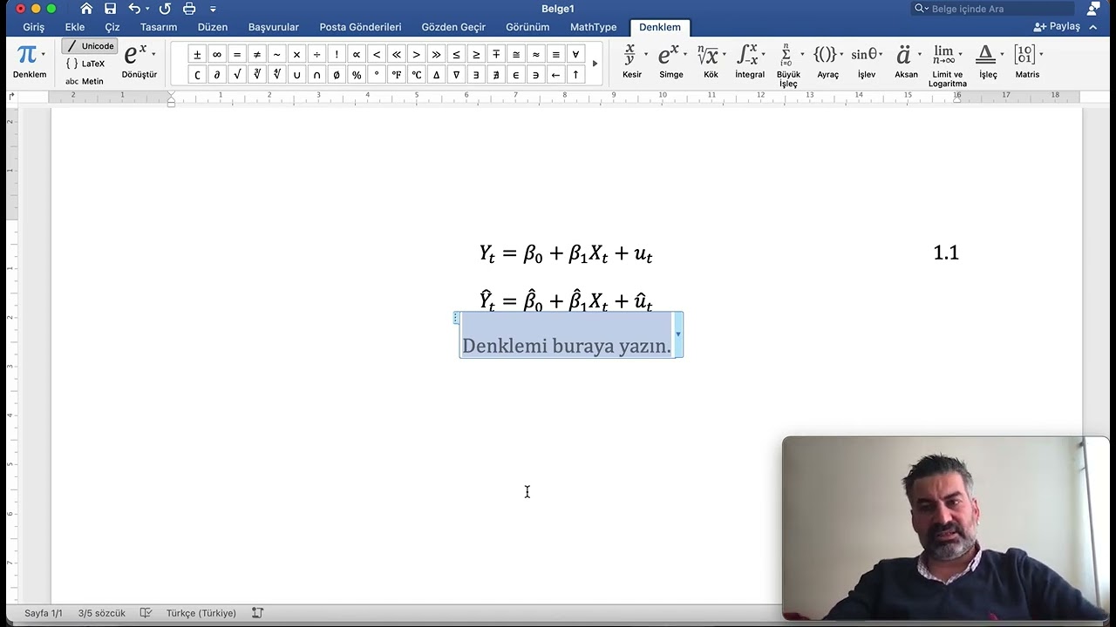The width and height of the screenshot is (1116, 627).
Task: Show word count 3/5 sözcük
Action: pyautogui.click(x=102, y=613)
